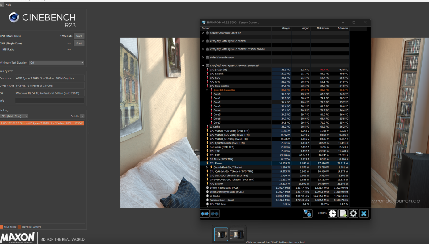The image size is (429, 244).
Task: Click the orange Your Score legend swatch
Action: pos(2,227)
